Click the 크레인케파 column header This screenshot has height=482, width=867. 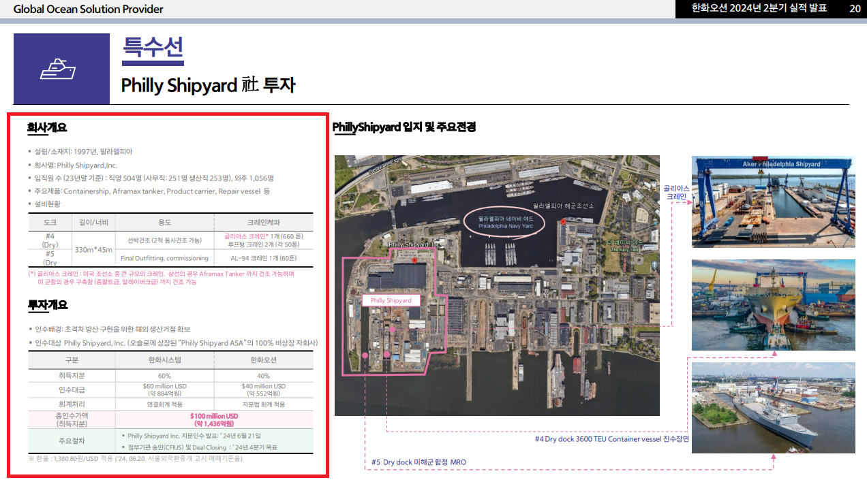pos(264,222)
